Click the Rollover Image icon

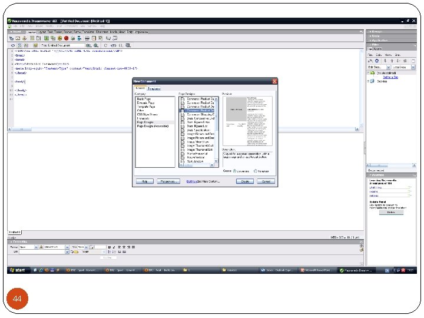(72, 38)
